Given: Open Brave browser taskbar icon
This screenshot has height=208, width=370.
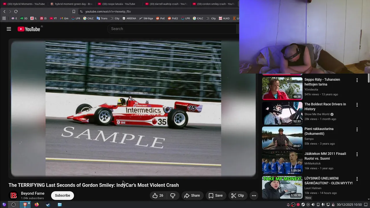Looking at the screenshot, I should coord(25,205).
